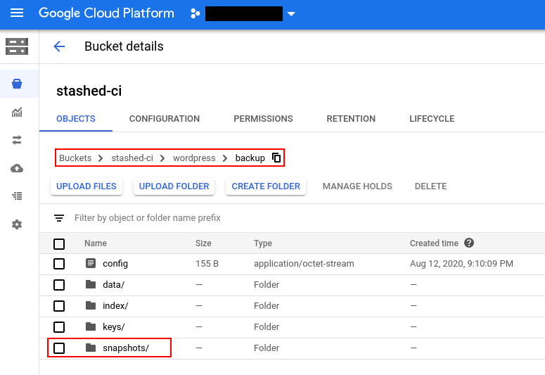Image resolution: width=545 pixels, height=375 pixels.
Task: Click the back arrow beside Bucket details
Action: tap(59, 46)
